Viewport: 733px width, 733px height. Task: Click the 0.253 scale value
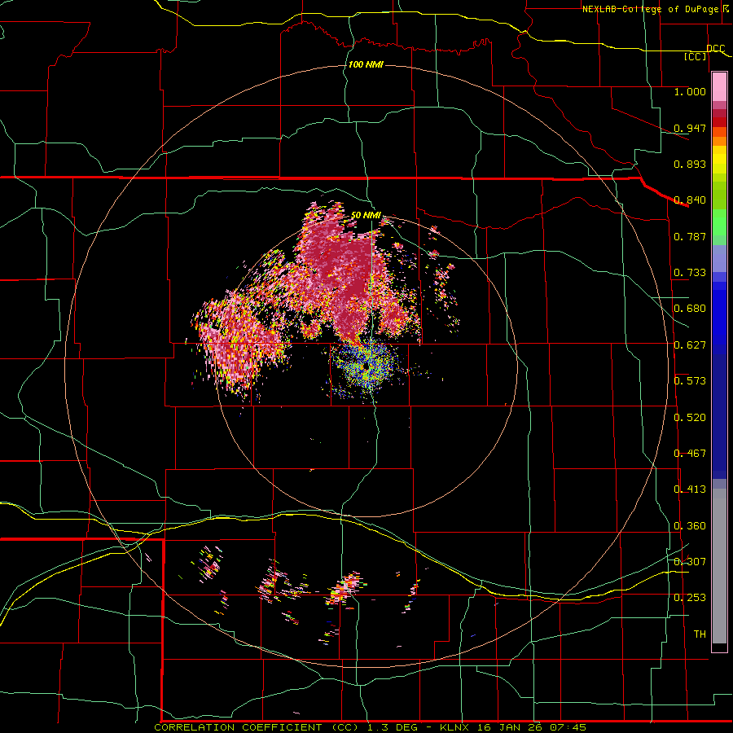pos(690,598)
